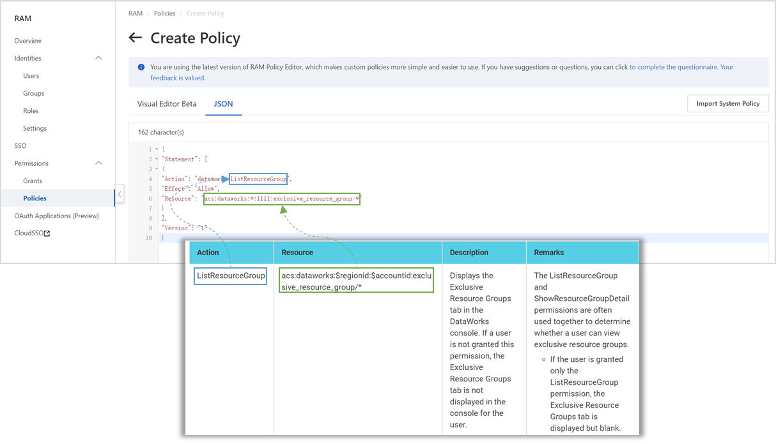776x444 pixels.
Task: Fold code at line 1 arrow
Action: (156, 149)
